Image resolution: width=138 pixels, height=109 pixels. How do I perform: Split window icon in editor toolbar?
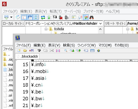coord(92,51)
